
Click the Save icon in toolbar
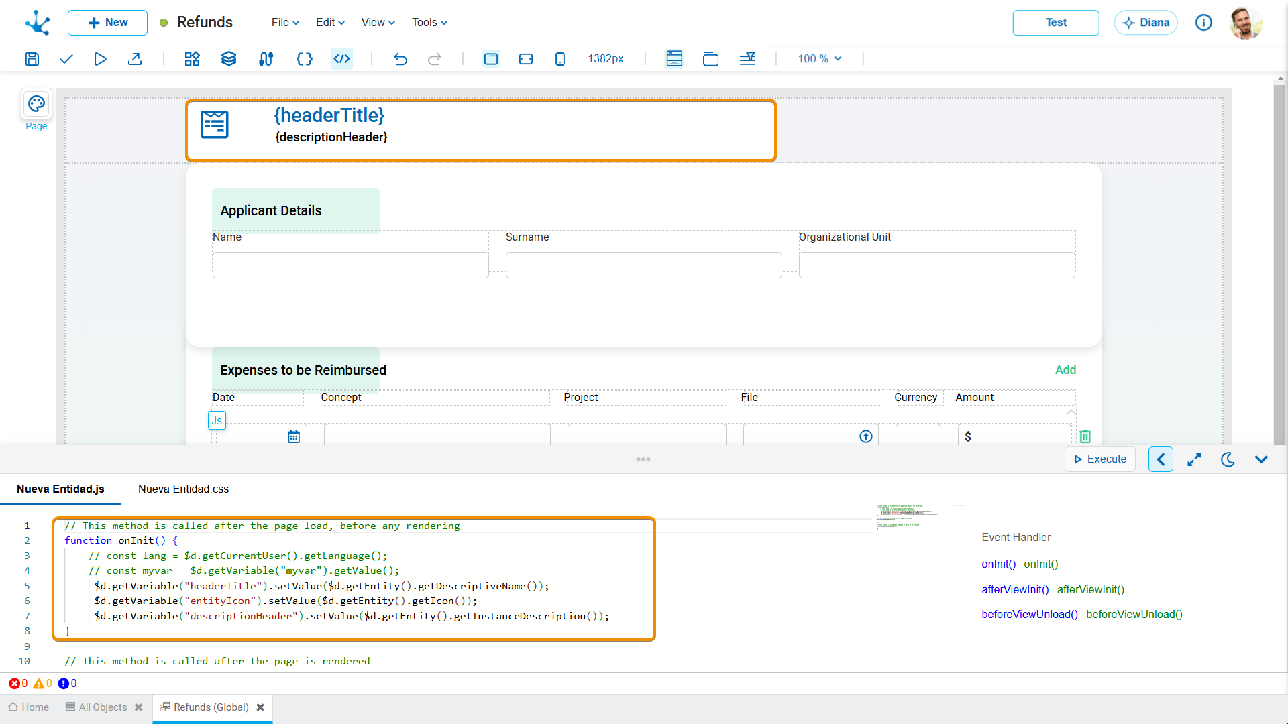click(x=32, y=59)
